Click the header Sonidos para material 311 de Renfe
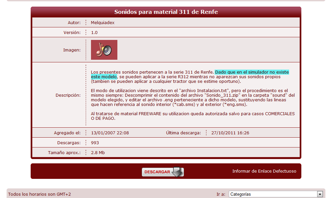 (x=166, y=12)
